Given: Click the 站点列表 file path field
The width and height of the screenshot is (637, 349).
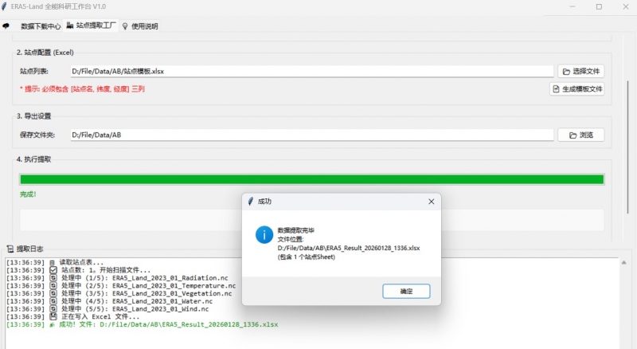Looking at the screenshot, I should click(311, 71).
